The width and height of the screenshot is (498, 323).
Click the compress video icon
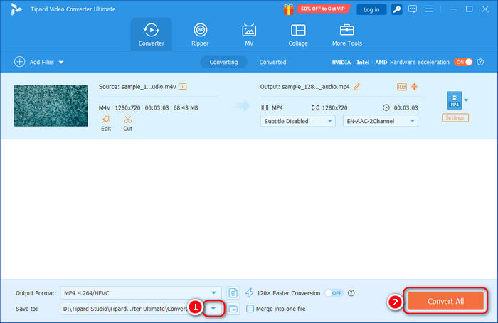coord(415,86)
